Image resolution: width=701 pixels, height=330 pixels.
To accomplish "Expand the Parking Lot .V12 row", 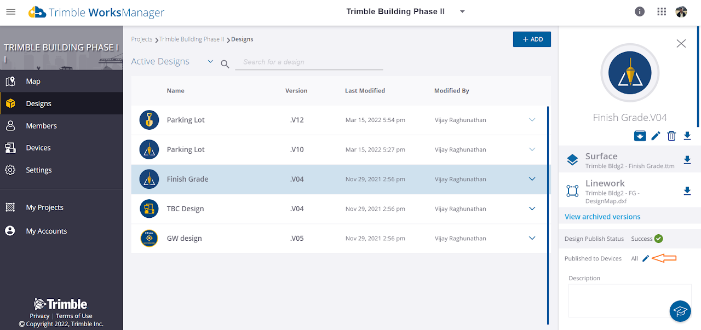I will coord(532,120).
